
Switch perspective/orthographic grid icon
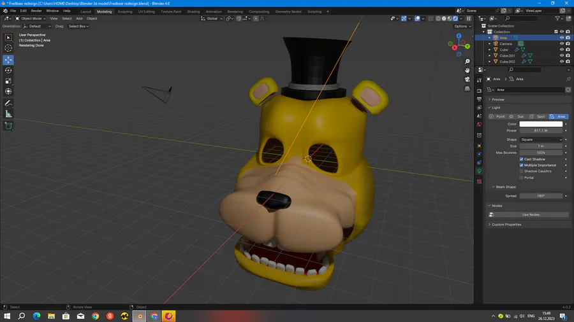coord(467,88)
